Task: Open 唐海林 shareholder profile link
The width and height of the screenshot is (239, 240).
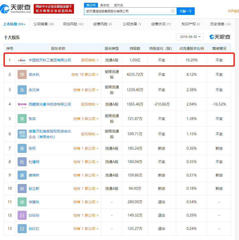Action: coord(34,175)
